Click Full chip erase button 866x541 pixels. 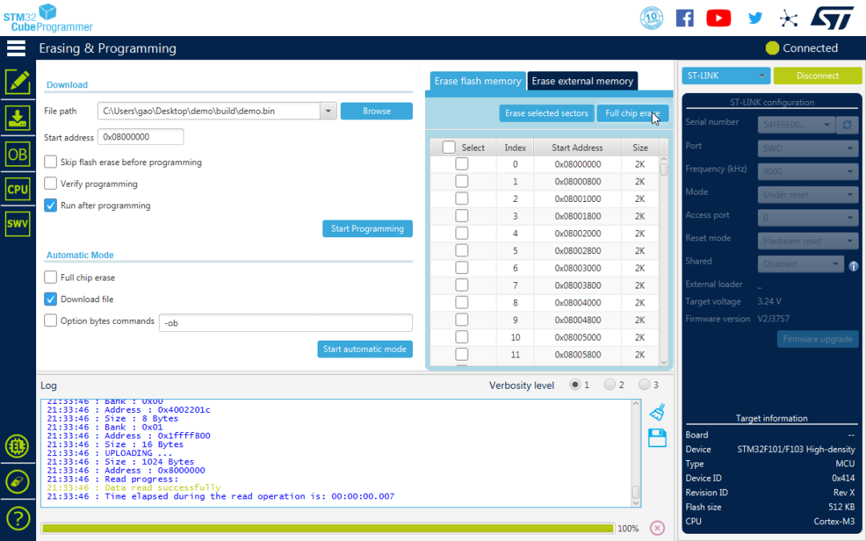pyautogui.click(x=633, y=113)
